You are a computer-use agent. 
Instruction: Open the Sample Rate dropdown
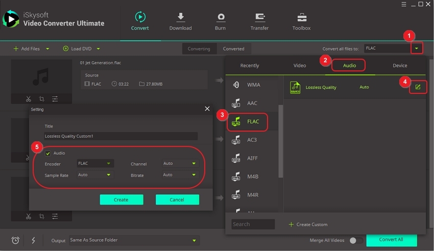(x=95, y=175)
